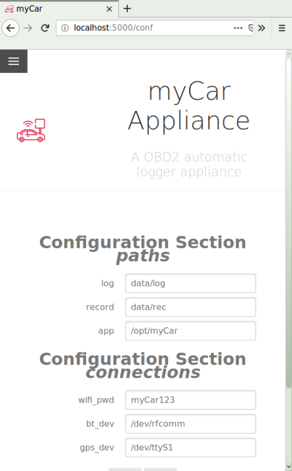292x471 pixels.
Task: Close the myCar tab
Action: coord(109,9)
